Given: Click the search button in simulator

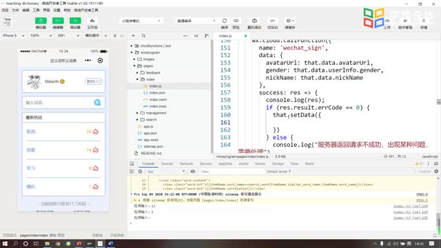Looking at the screenshot, I should tap(97, 103).
